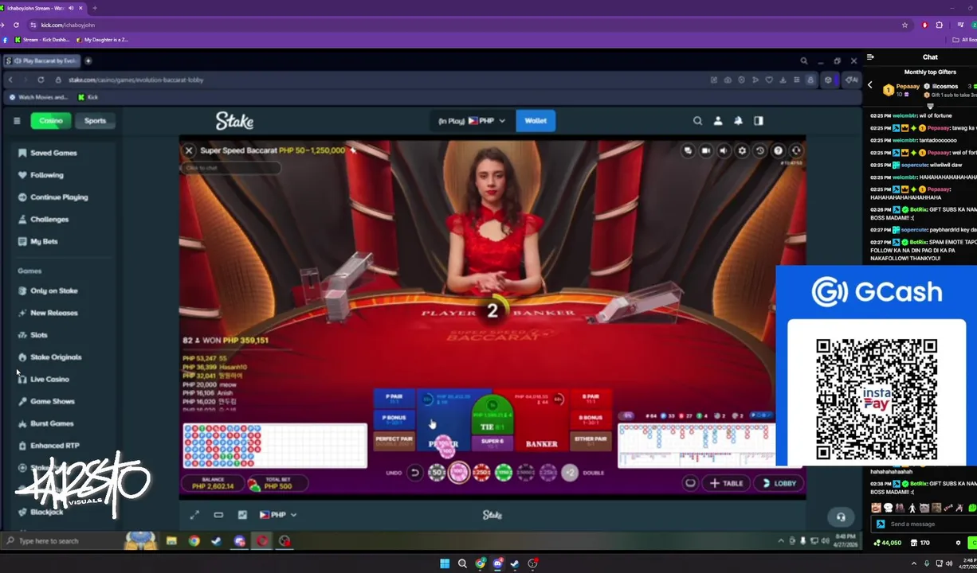Open the PHP dropdown below game
The width and height of the screenshot is (977, 573).
coord(278,515)
